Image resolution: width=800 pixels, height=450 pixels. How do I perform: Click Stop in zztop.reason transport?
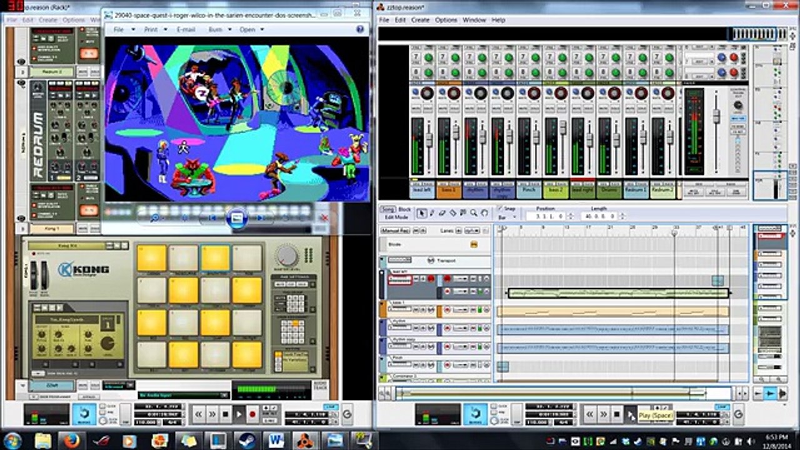point(617,414)
